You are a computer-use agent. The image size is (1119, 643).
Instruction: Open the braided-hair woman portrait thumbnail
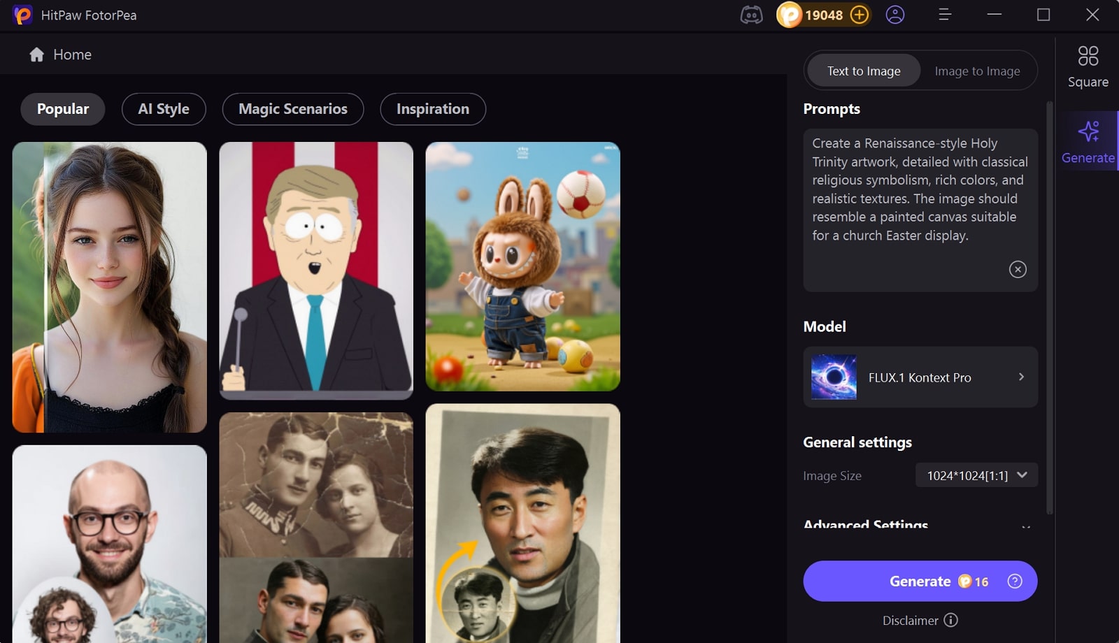point(110,287)
